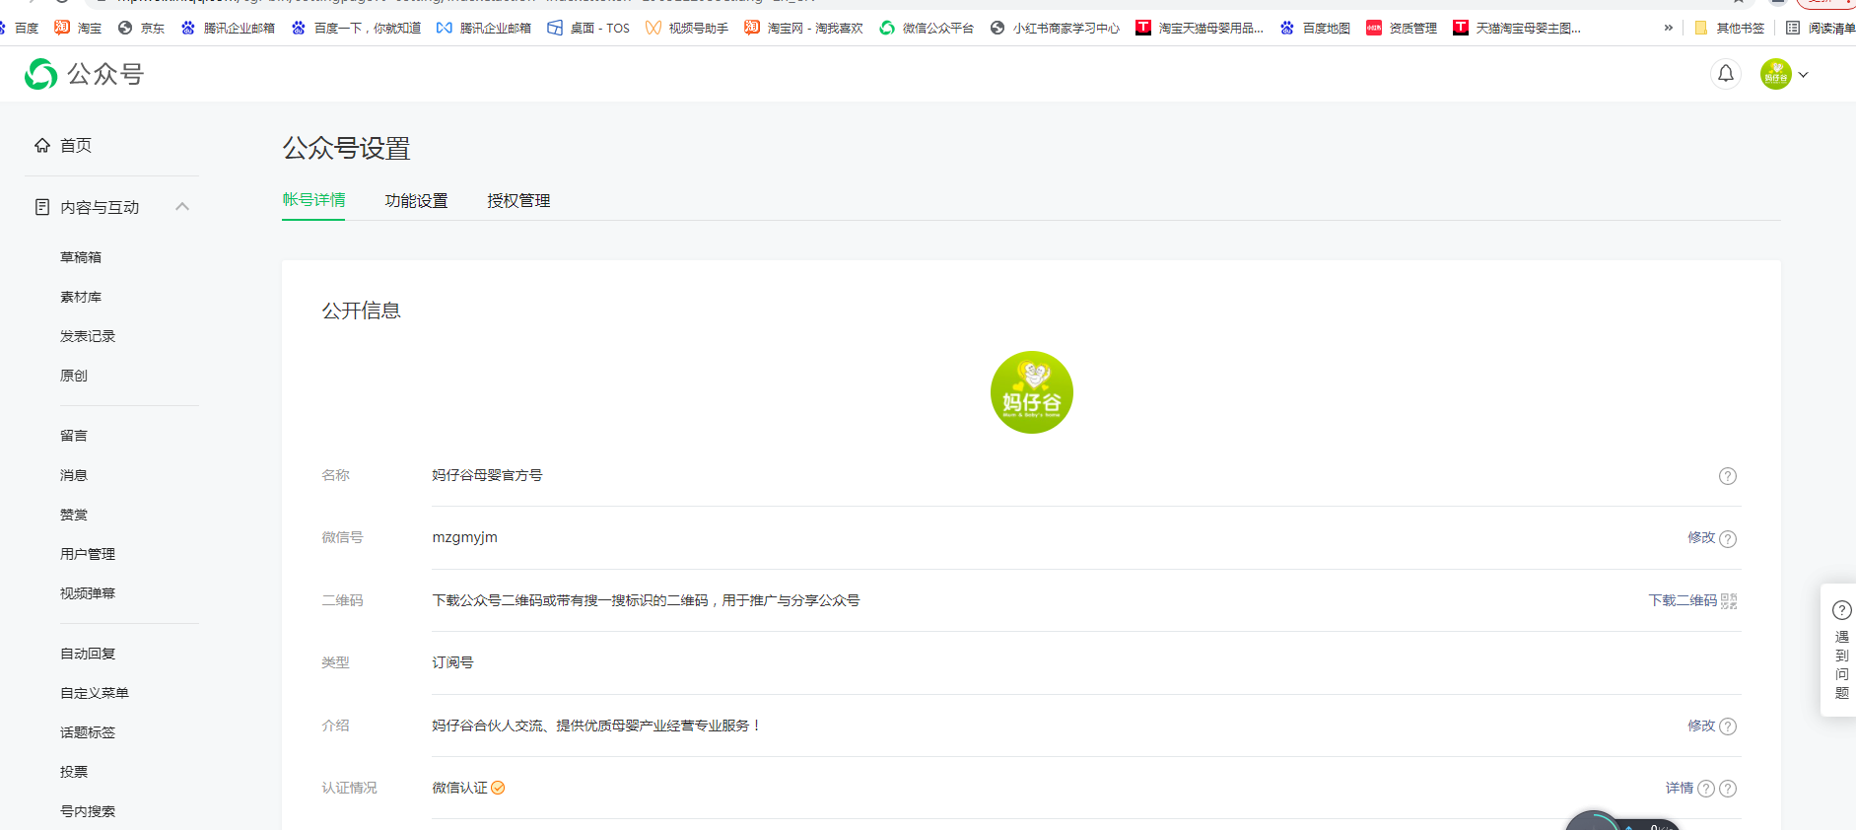Open 淘宝 bookmark

(x=78, y=28)
